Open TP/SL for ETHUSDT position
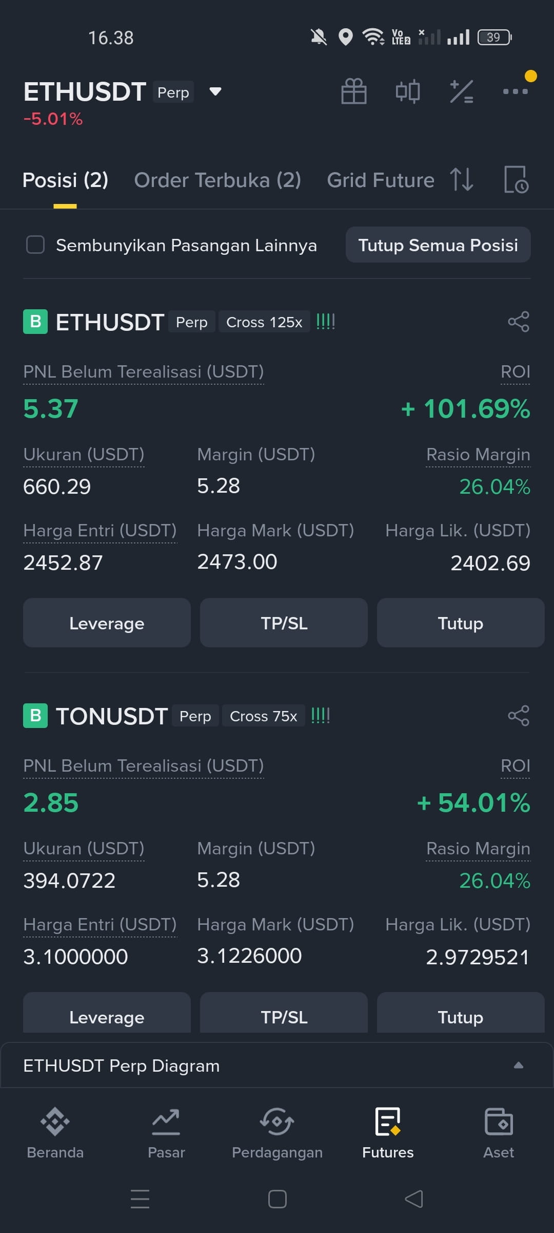This screenshot has width=554, height=1233. click(x=284, y=623)
